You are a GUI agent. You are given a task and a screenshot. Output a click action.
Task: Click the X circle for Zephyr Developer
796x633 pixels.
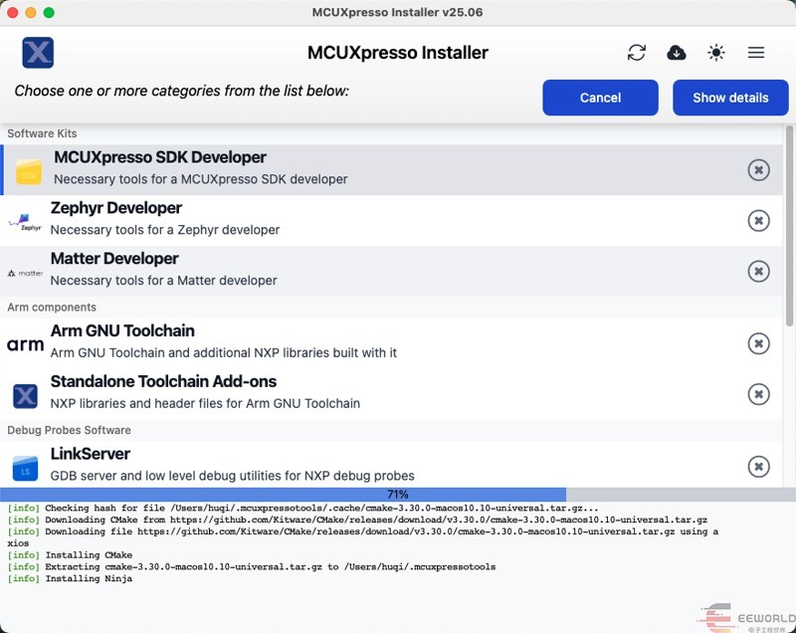click(758, 220)
